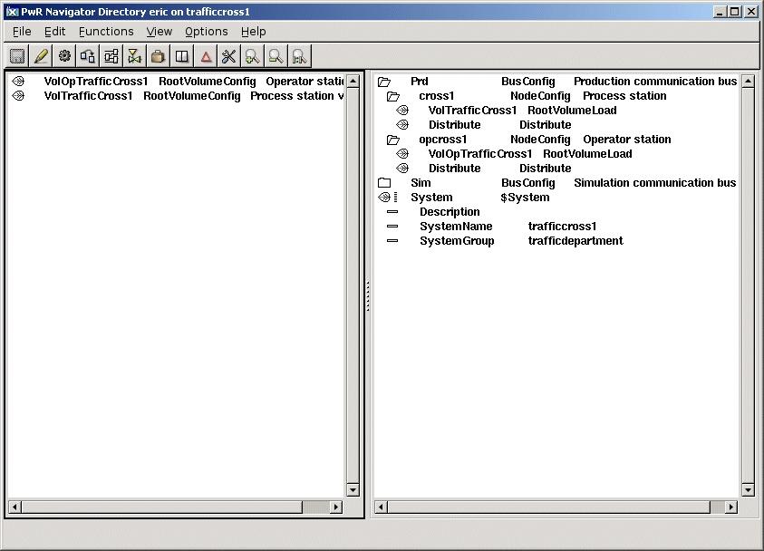Screen dimensions: 764x551
Task: Click the green valve toolbar icon
Action: pyautogui.click(x=134, y=56)
